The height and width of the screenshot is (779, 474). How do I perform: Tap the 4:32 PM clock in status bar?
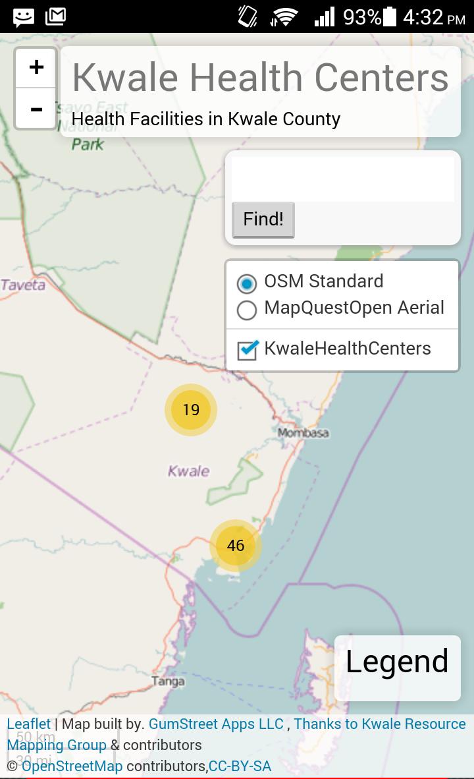pos(434,18)
